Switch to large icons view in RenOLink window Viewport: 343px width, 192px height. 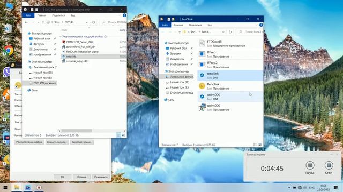(x=260, y=145)
